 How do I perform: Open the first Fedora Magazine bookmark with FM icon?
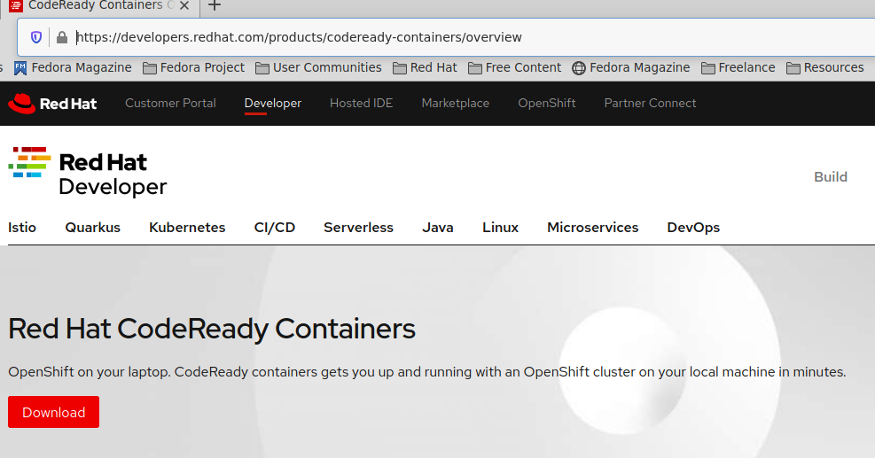click(x=73, y=68)
